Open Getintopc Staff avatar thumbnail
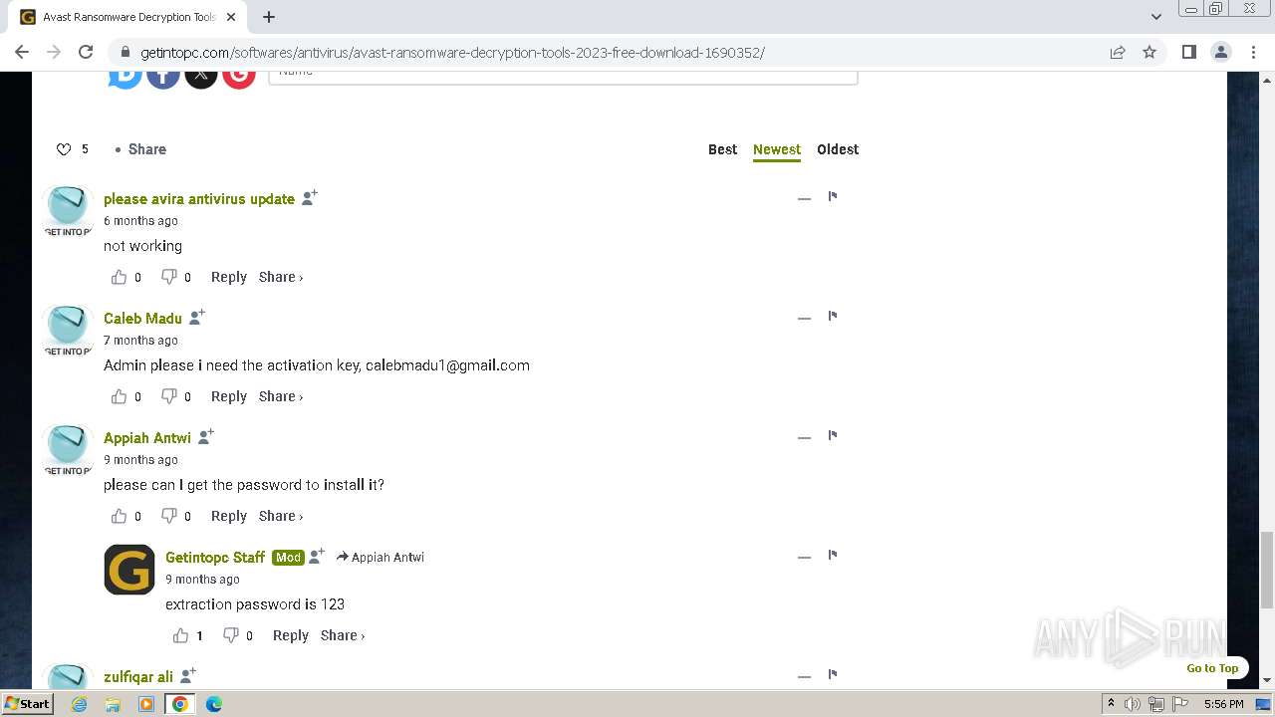The image size is (1275, 717). click(x=129, y=570)
